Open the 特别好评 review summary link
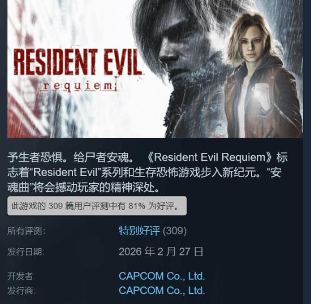The image size is (311, 304). [x=139, y=231]
